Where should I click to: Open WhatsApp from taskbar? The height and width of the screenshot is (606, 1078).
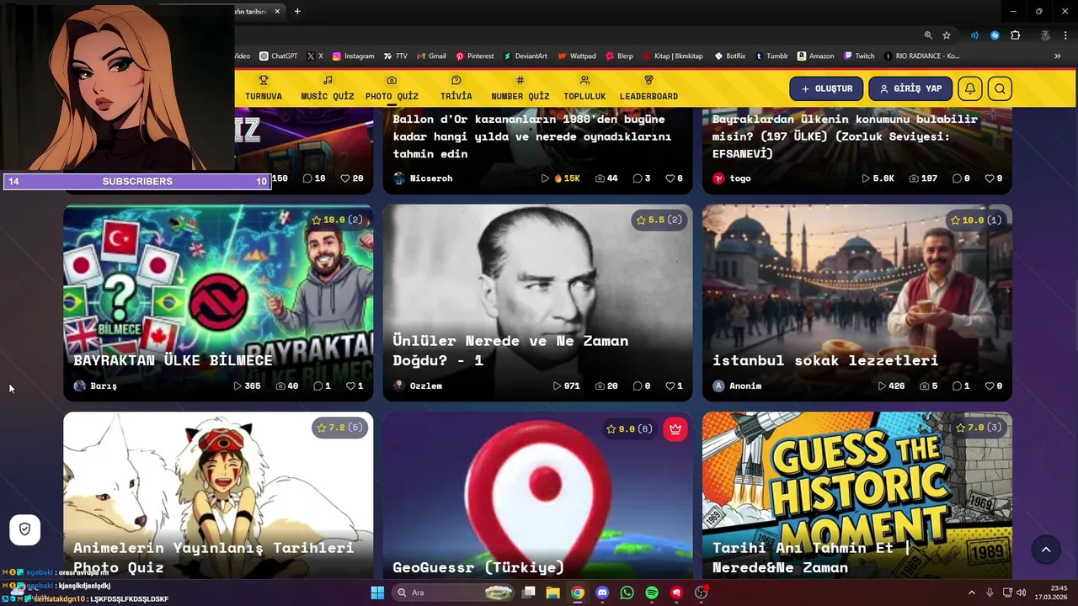pos(627,593)
